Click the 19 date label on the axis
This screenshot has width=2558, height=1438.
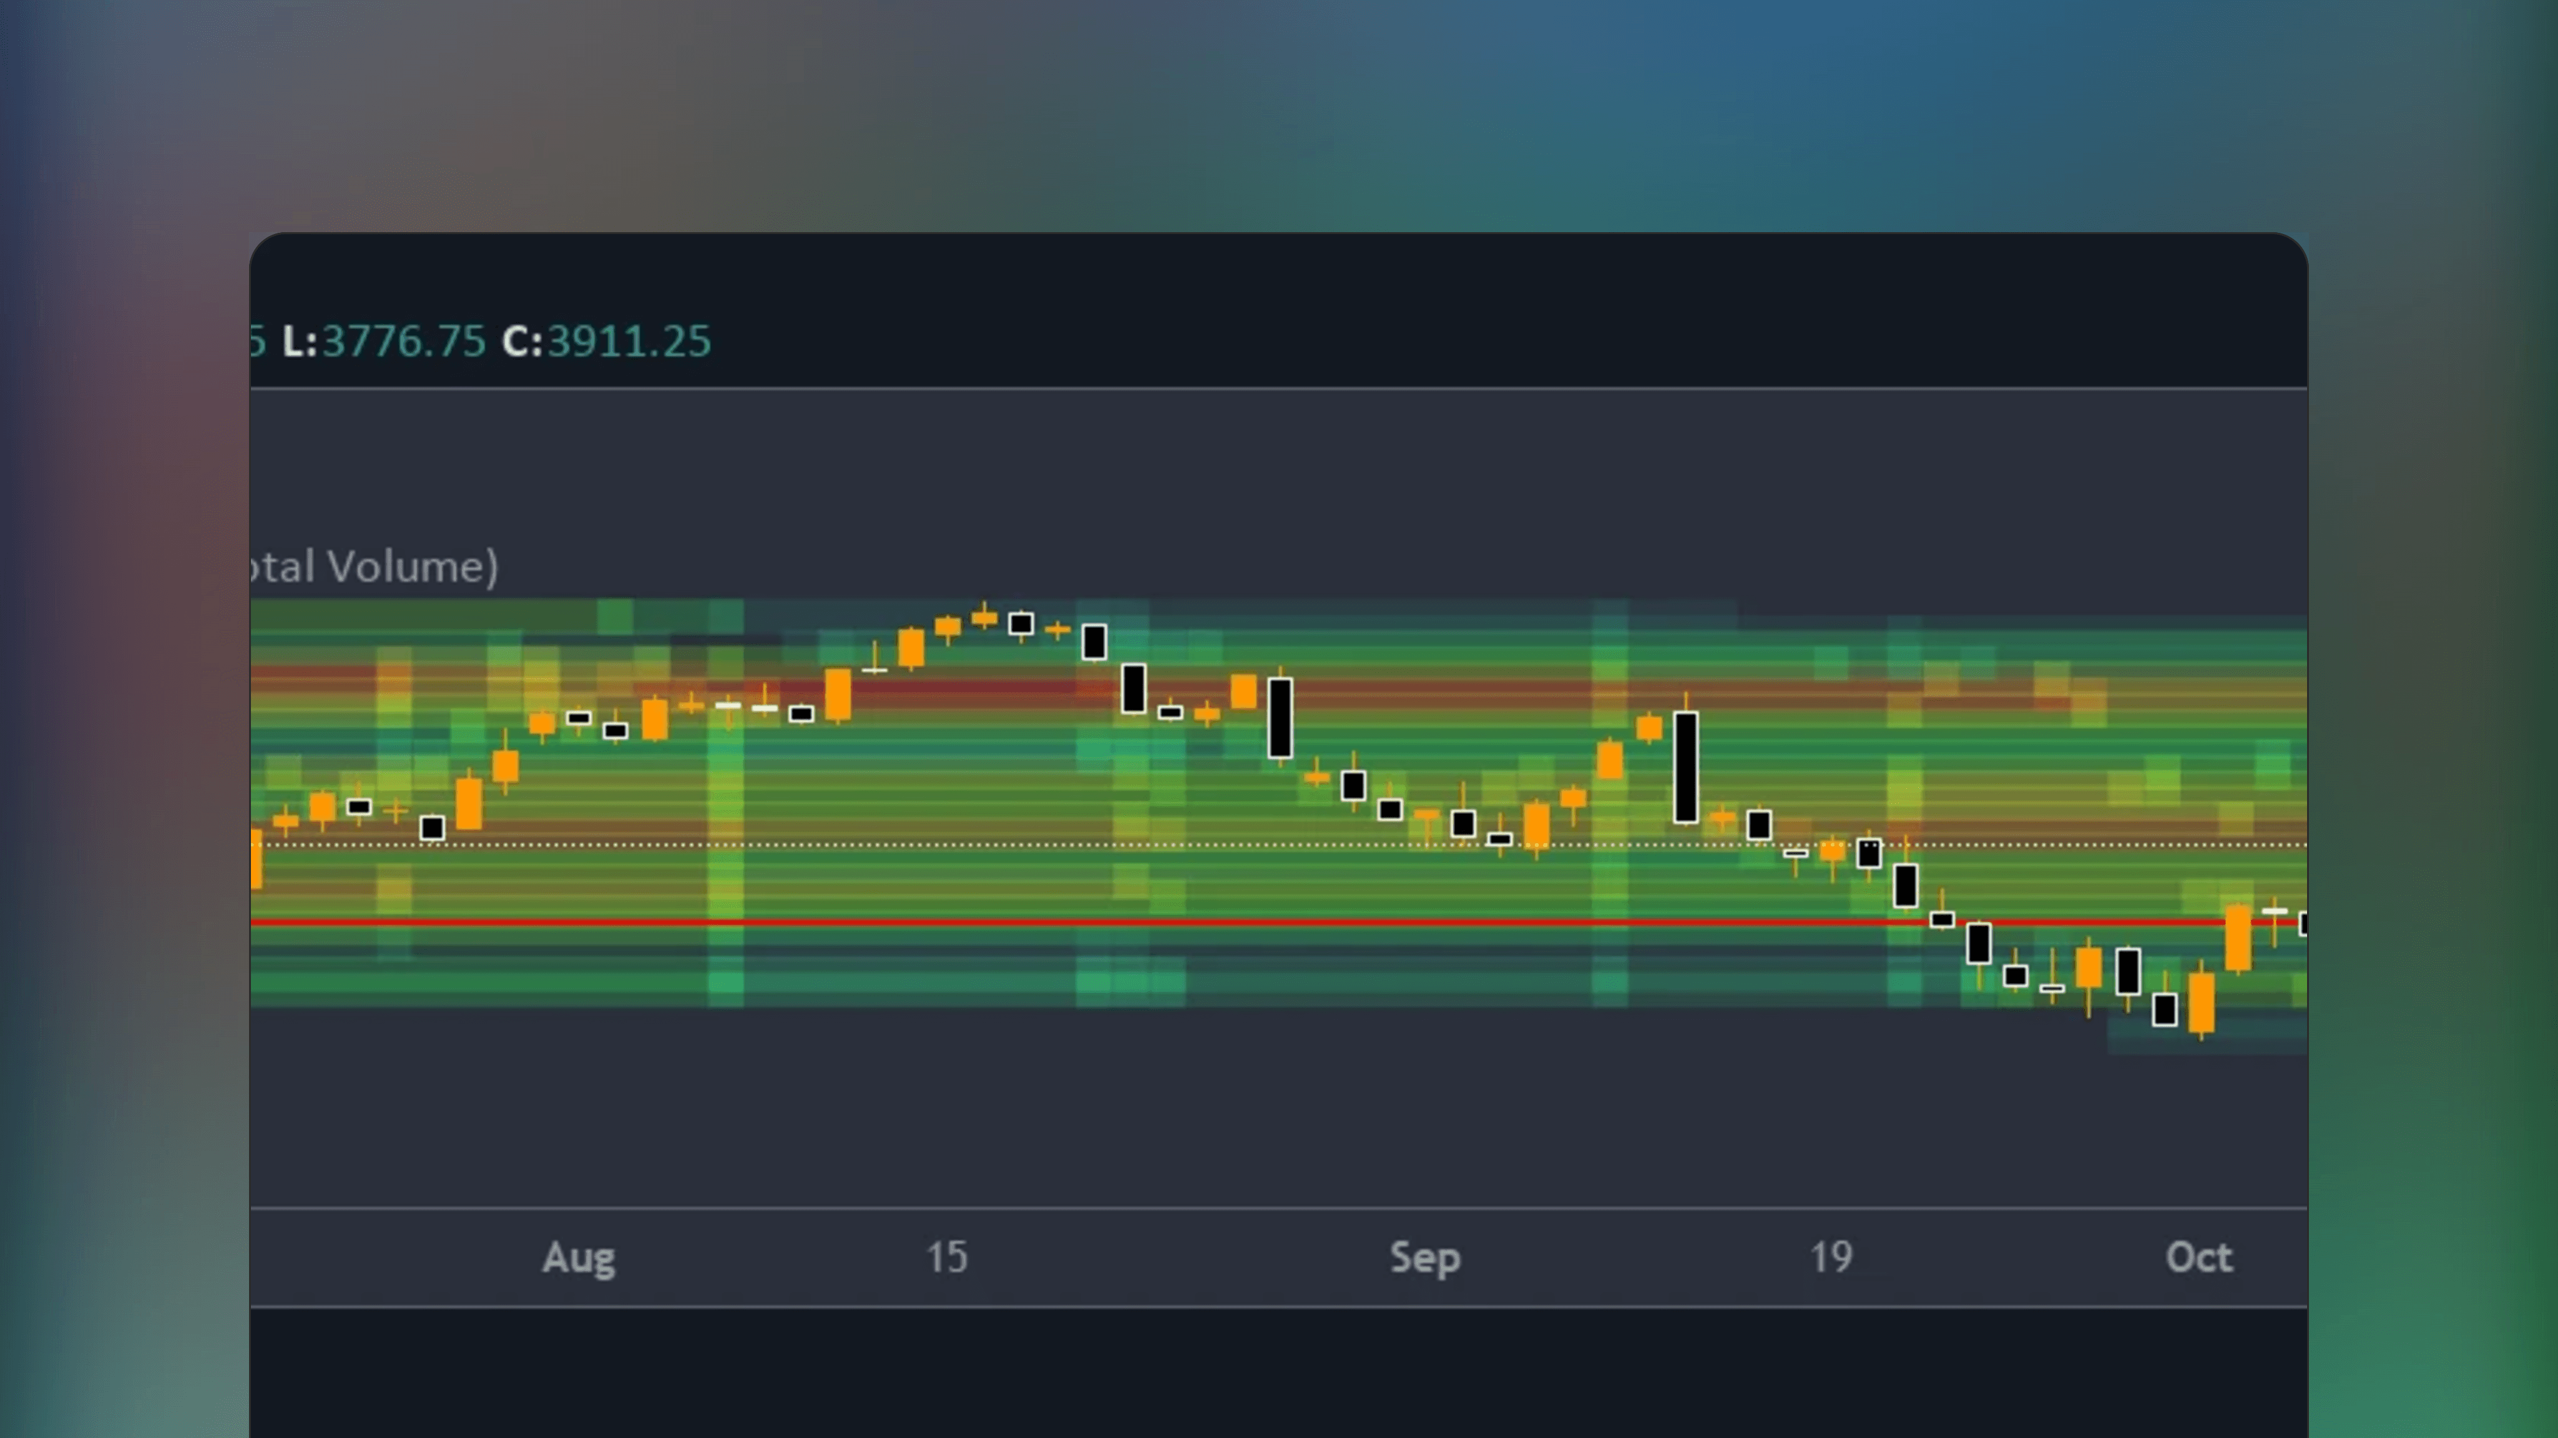pyautogui.click(x=1832, y=1256)
